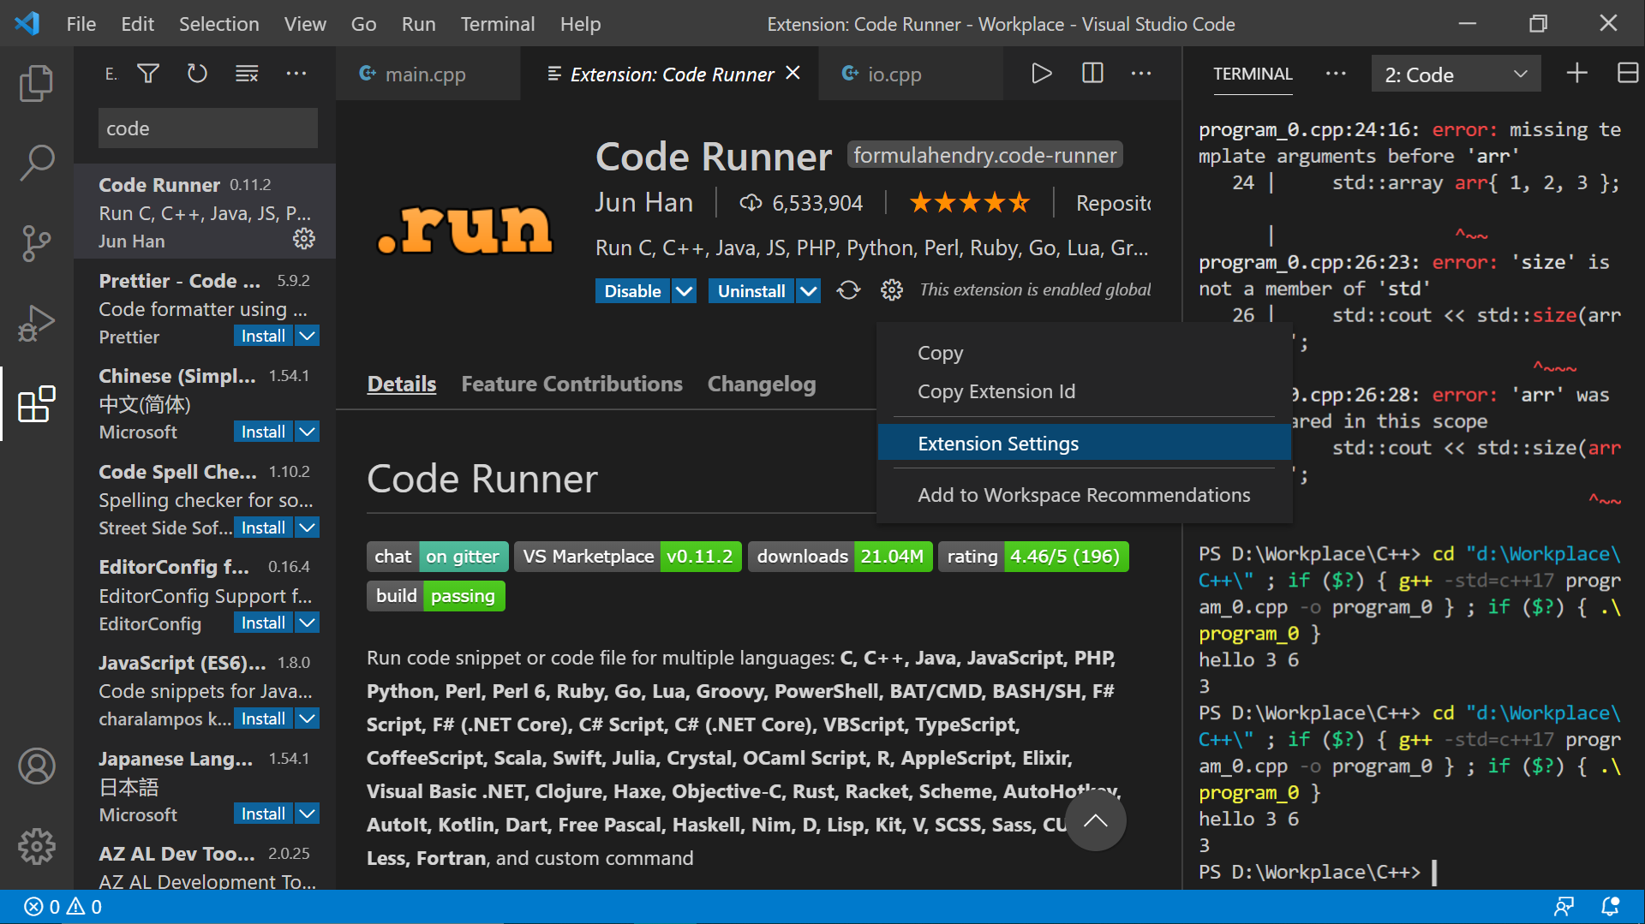This screenshot has height=924, width=1645.
Task: Expand the Disable button dropdown arrow
Action: coord(684,291)
